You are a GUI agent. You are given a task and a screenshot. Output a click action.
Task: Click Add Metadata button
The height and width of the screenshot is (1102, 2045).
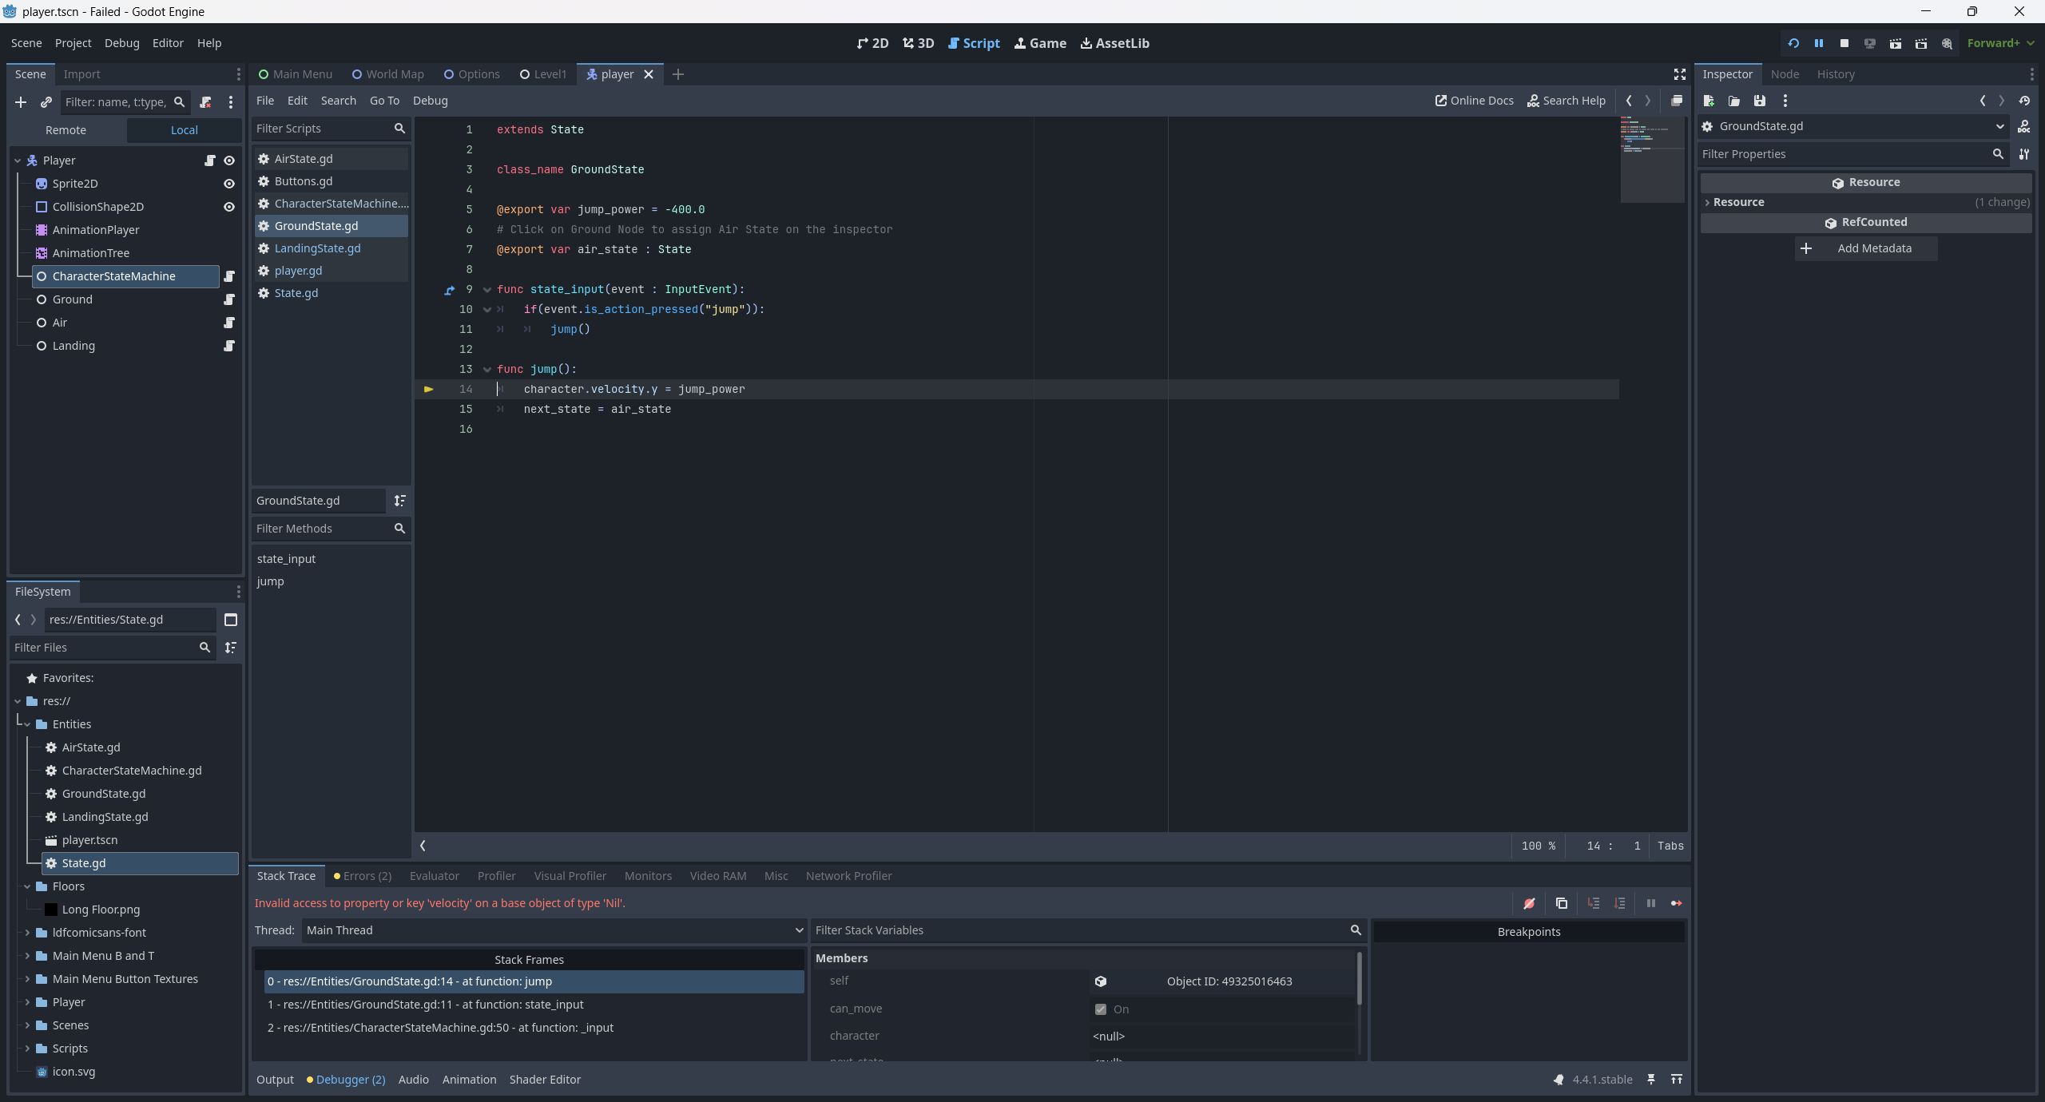coord(1865,248)
